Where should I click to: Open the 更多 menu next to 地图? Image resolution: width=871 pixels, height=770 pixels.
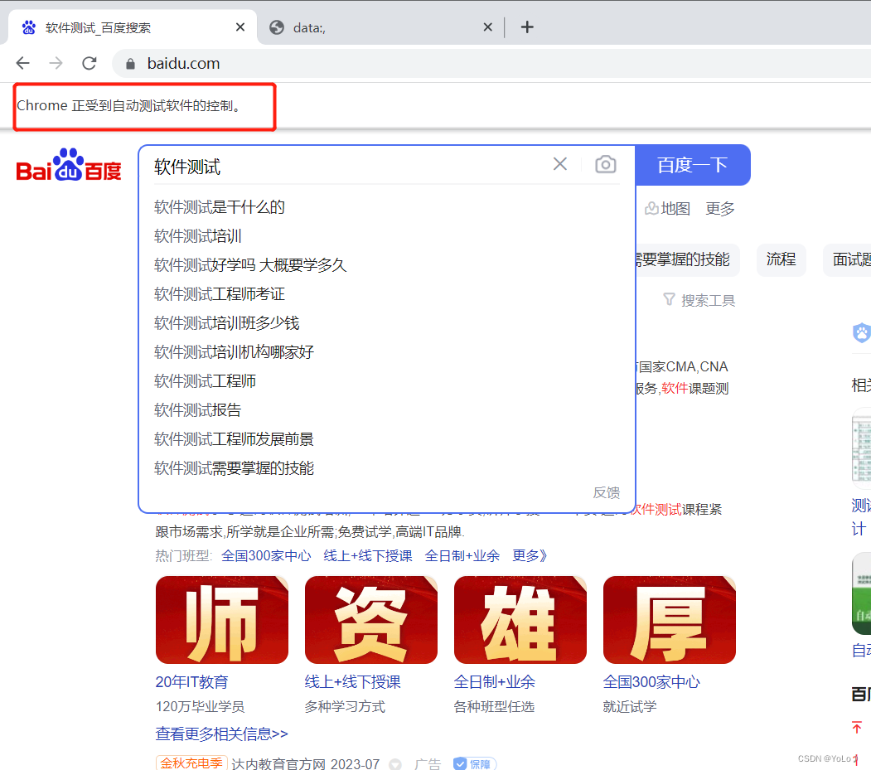point(720,209)
